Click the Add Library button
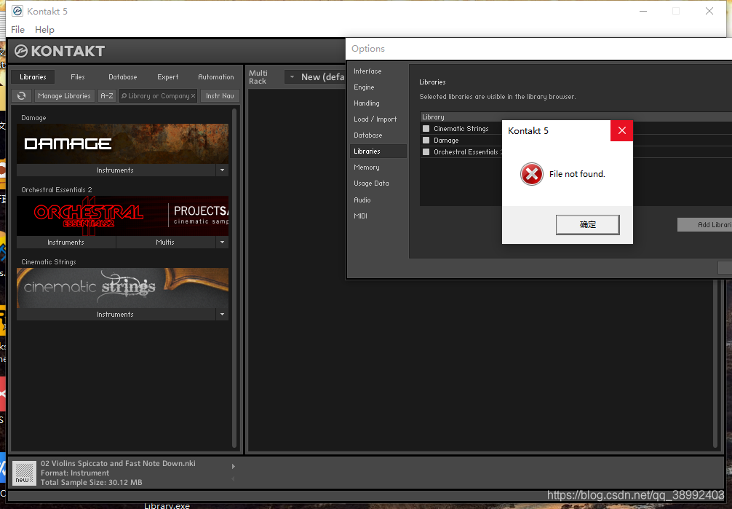The height and width of the screenshot is (509, 732). tap(705, 225)
